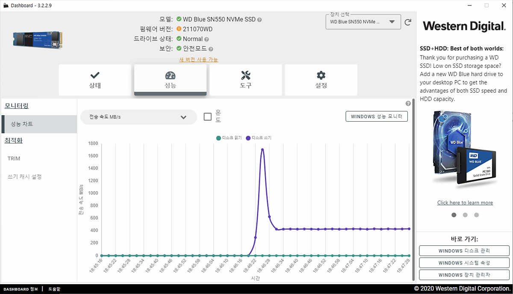The image size is (513, 294).
Task: Open the Click here to learn more link
Action: [465, 203]
